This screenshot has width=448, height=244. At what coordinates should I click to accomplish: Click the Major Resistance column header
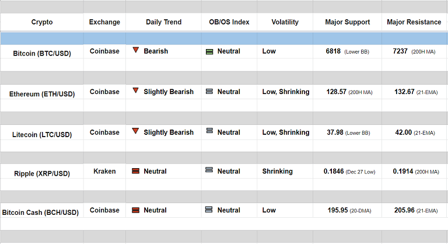point(414,22)
